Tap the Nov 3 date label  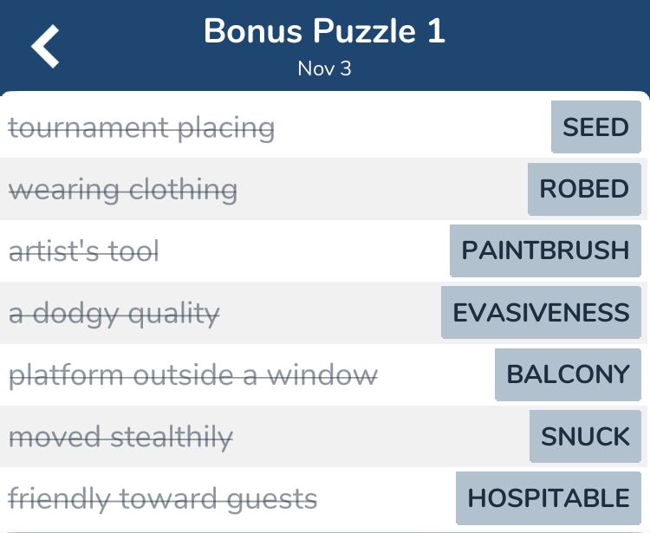click(325, 68)
